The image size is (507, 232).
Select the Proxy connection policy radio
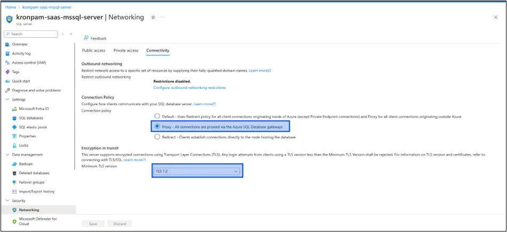tap(157, 126)
